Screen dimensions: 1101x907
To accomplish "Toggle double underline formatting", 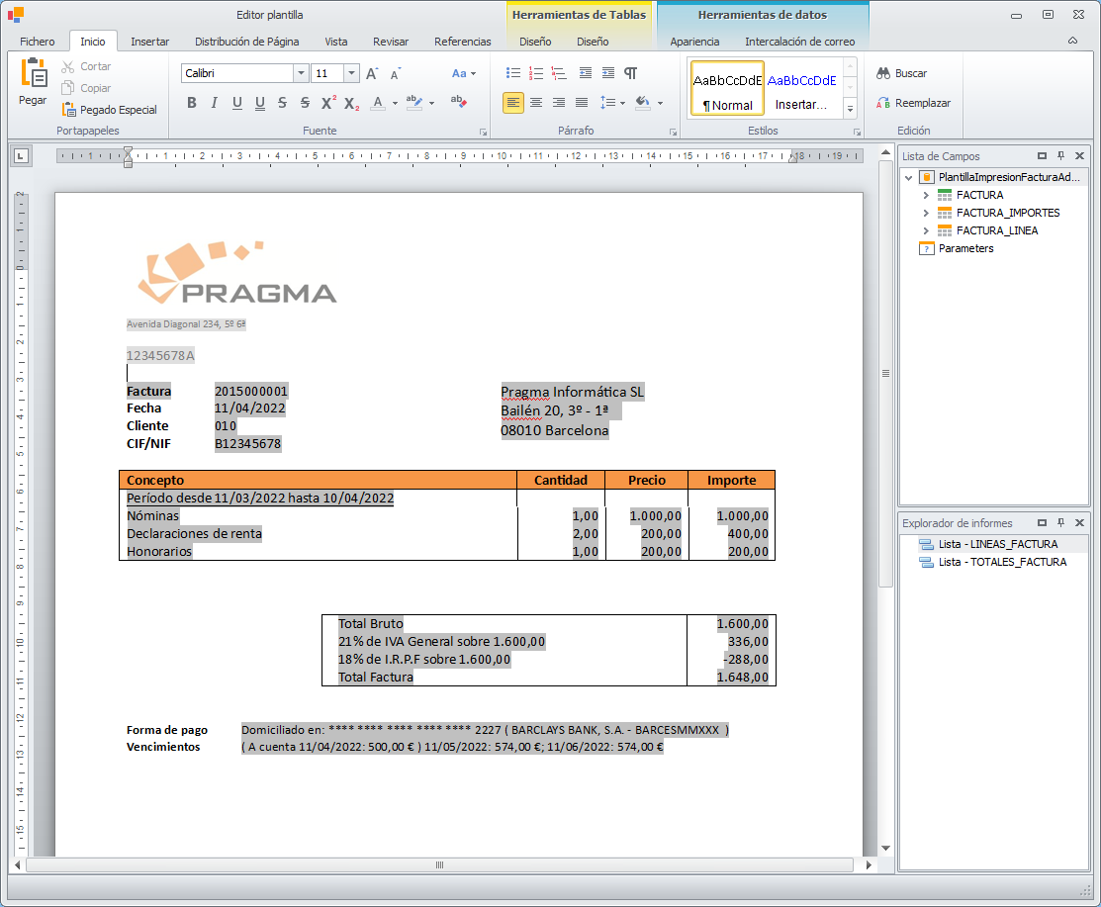I will [x=260, y=103].
